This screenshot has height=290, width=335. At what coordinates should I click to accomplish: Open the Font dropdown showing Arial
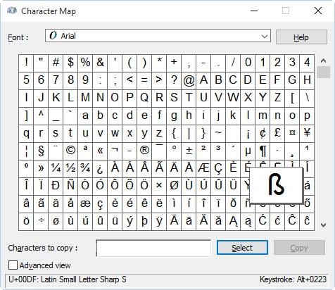click(158, 36)
